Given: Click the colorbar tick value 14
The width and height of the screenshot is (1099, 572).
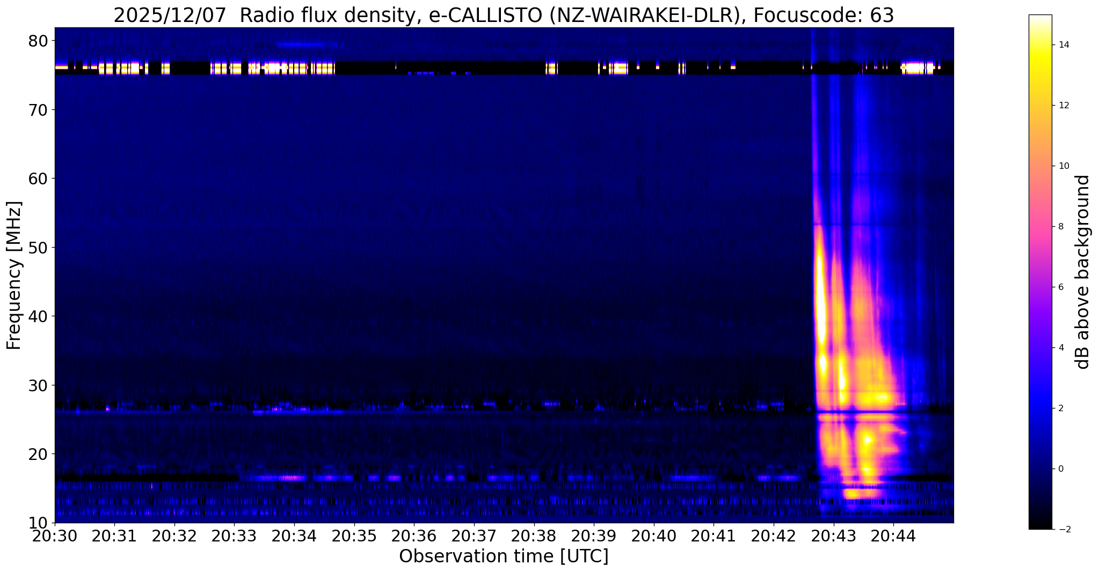Looking at the screenshot, I should [x=1062, y=45].
